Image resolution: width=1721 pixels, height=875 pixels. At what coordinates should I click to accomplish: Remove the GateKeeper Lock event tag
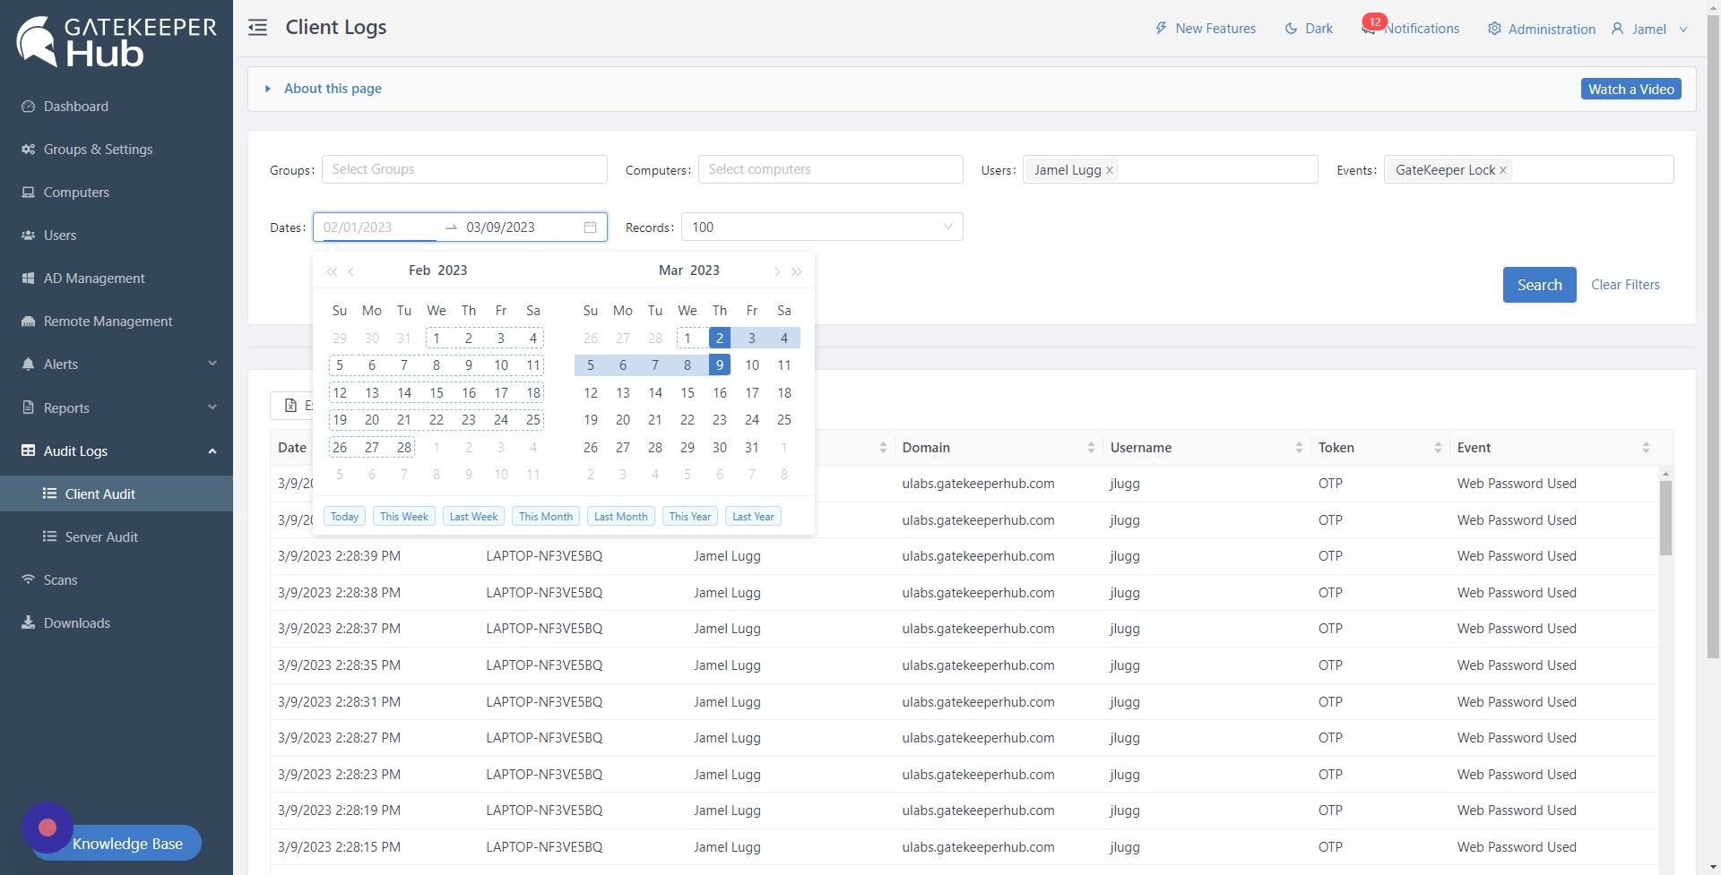pyautogui.click(x=1503, y=170)
